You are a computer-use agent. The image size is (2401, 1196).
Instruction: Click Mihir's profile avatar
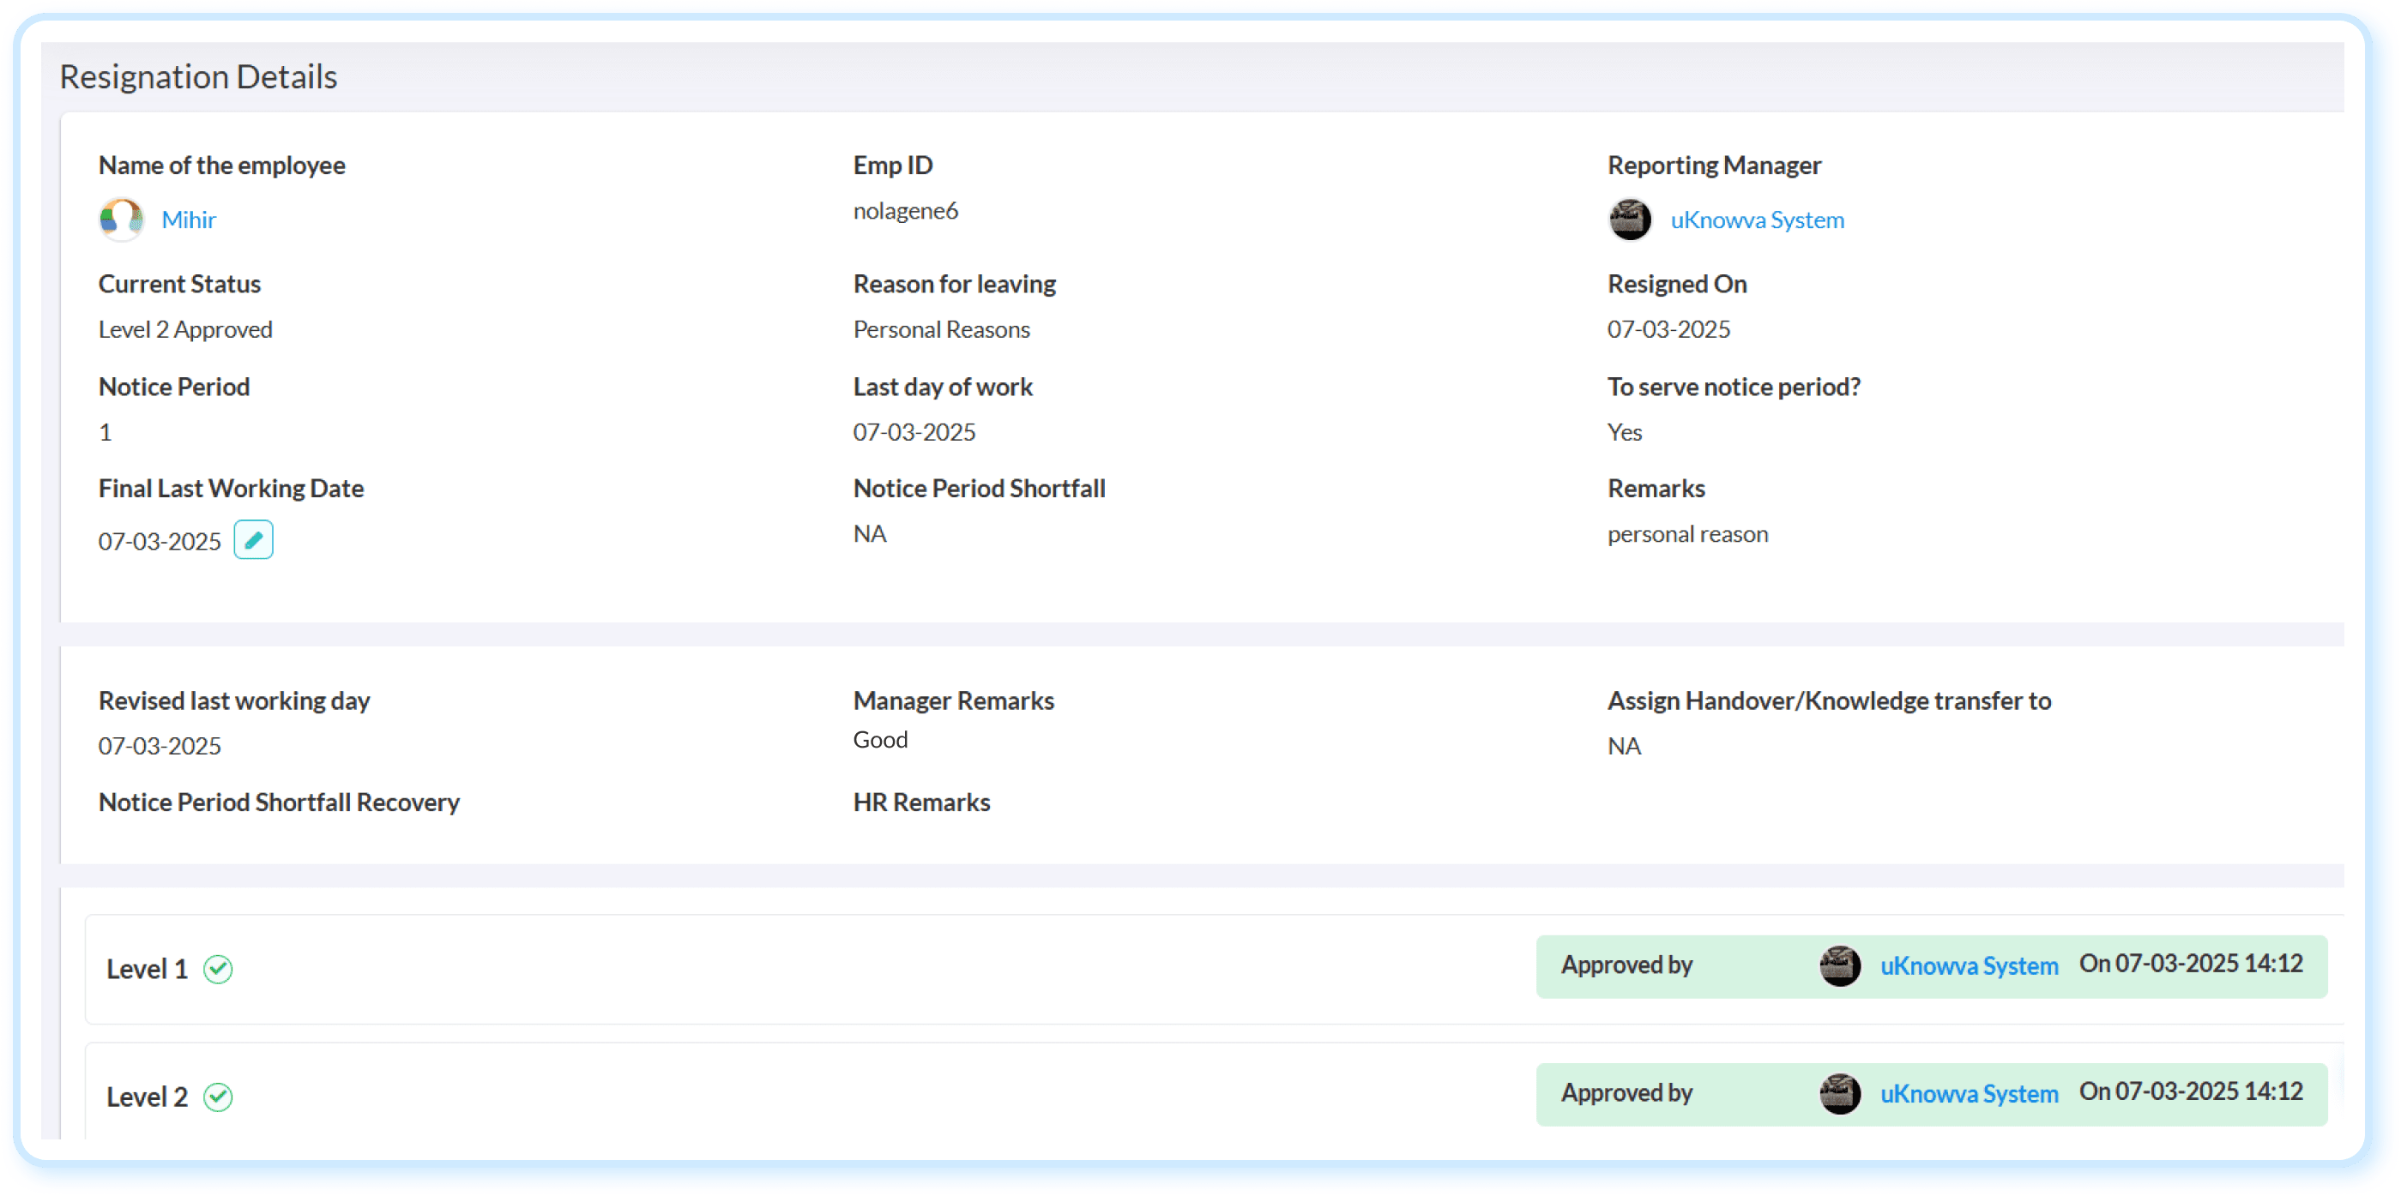point(121,219)
